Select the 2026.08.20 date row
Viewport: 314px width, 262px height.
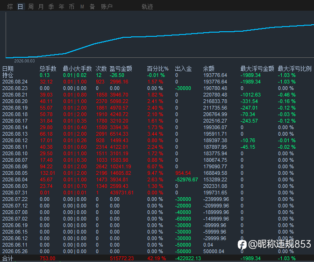(15, 101)
